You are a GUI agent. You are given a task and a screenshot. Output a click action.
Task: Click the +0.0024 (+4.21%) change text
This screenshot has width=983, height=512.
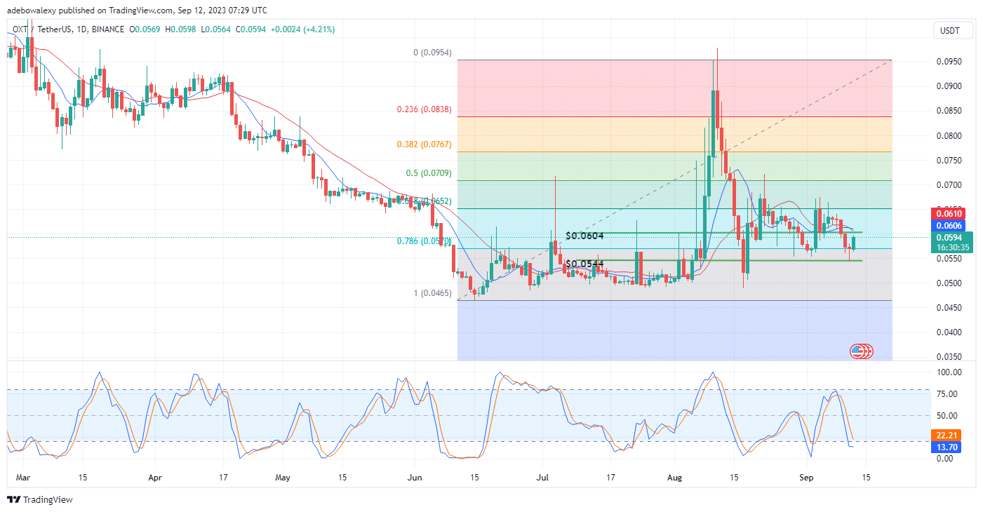coord(302,29)
